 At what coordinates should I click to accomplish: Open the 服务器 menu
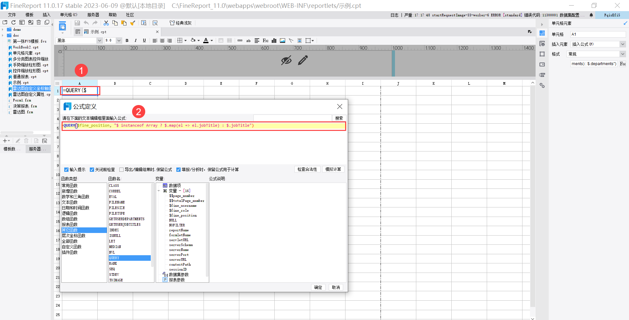(x=93, y=15)
